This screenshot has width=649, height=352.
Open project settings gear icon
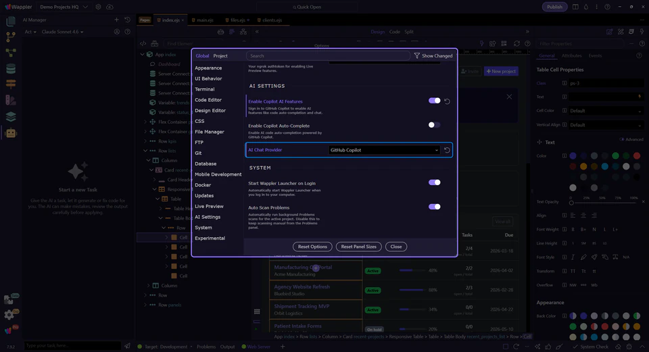coord(98,7)
